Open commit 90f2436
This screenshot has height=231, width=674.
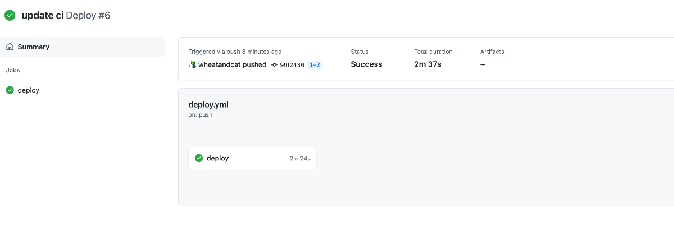tap(292, 65)
